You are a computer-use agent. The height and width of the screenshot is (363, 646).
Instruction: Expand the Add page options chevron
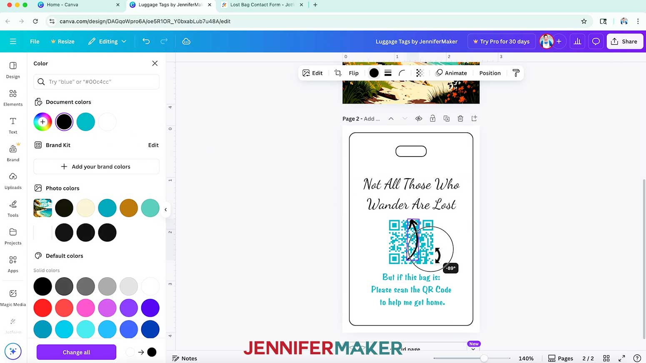[473, 349]
